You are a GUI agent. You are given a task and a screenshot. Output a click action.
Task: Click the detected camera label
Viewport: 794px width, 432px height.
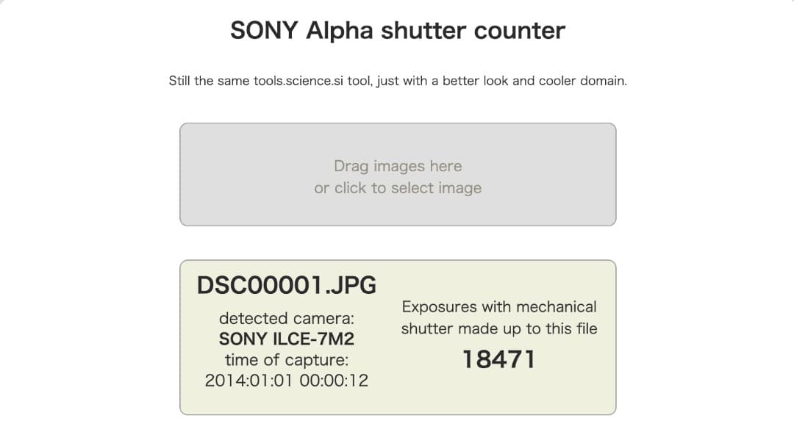pyautogui.click(x=287, y=318)
